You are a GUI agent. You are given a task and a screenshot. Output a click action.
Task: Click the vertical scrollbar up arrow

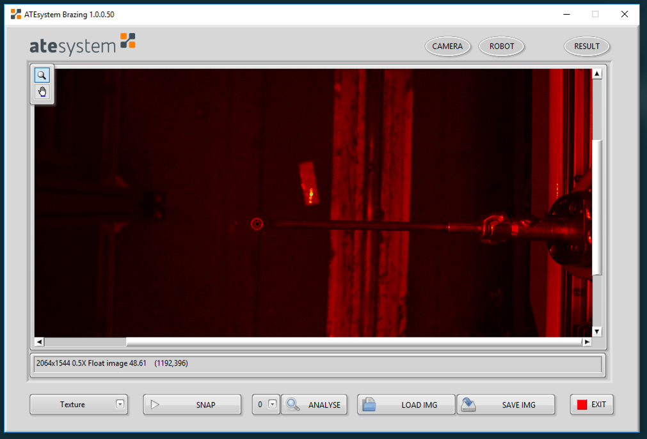(596, 73)
